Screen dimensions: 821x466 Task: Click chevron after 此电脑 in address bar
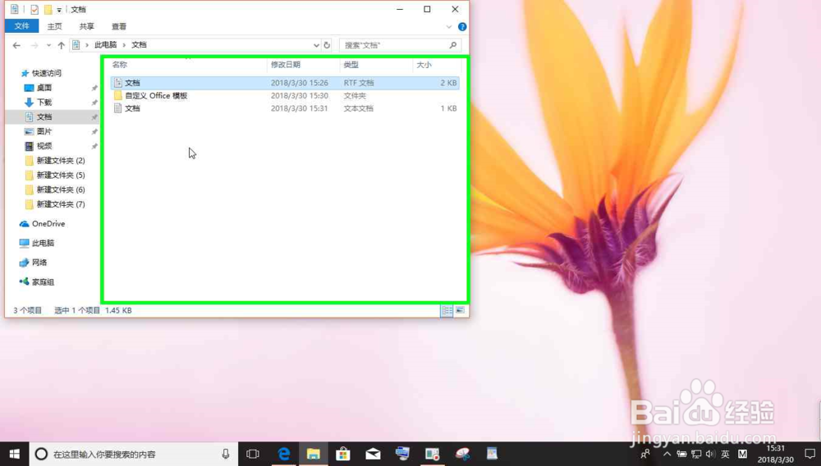pyautogui.click(x=124, y=45)
